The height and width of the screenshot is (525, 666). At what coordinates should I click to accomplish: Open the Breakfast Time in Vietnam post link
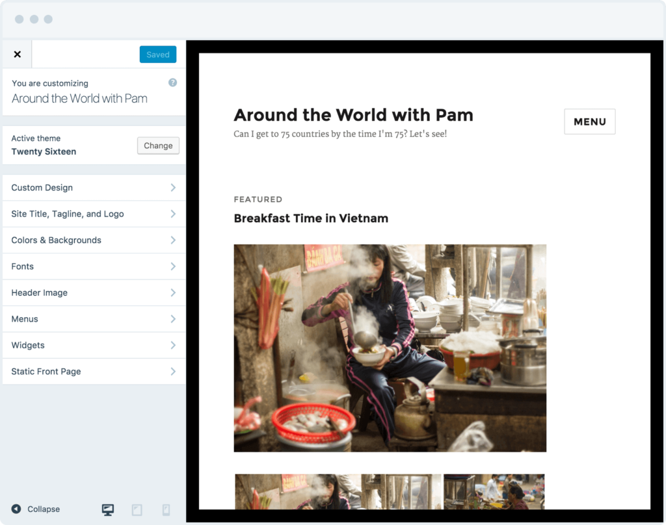[311, 218]
